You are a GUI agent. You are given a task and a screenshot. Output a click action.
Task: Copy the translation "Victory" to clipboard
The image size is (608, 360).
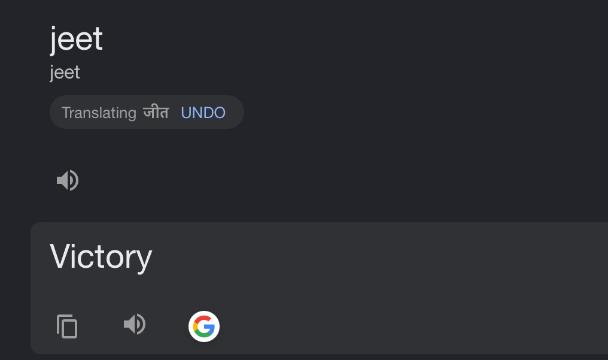(x=67, y=326)
